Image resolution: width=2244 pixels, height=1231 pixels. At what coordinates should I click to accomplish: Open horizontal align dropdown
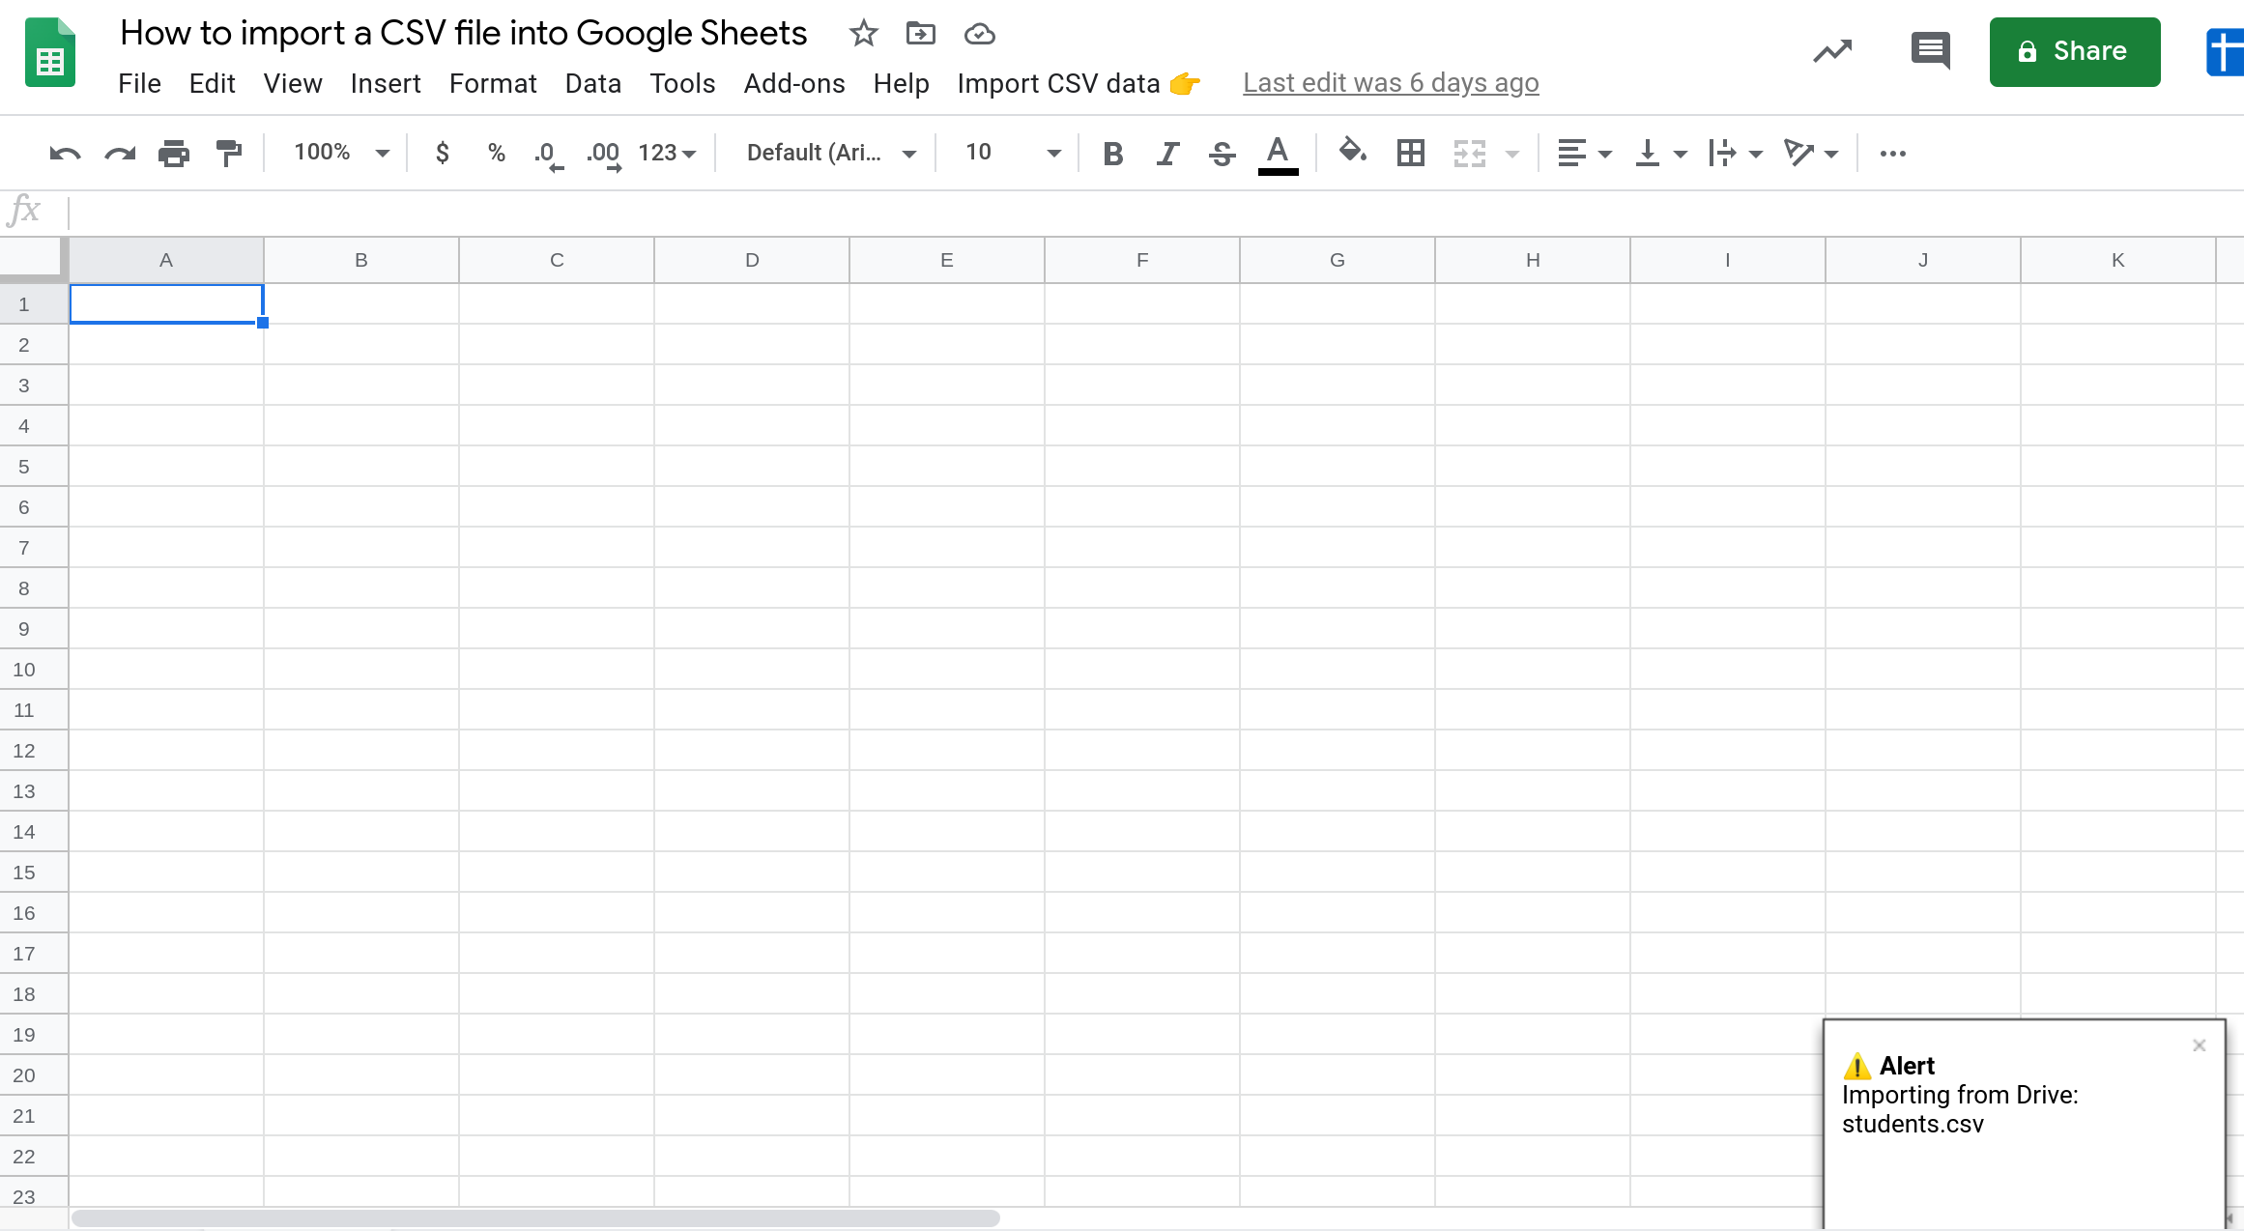(1584, 153)
